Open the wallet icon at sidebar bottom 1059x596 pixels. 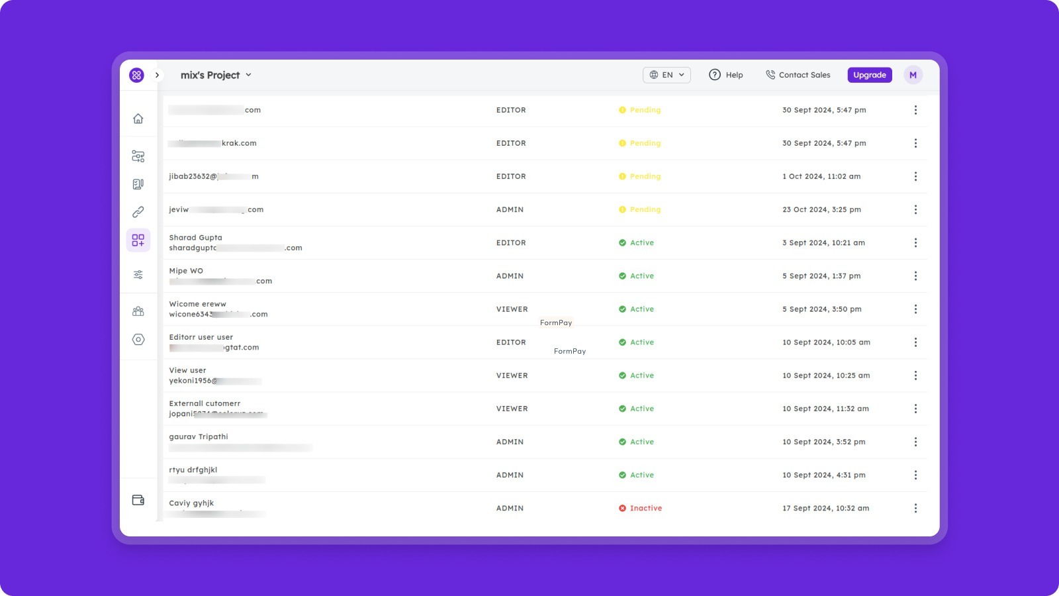click(138, 500)
